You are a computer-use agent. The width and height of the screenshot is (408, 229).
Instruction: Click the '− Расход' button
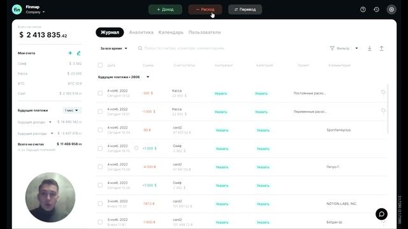tap(205, 10)
